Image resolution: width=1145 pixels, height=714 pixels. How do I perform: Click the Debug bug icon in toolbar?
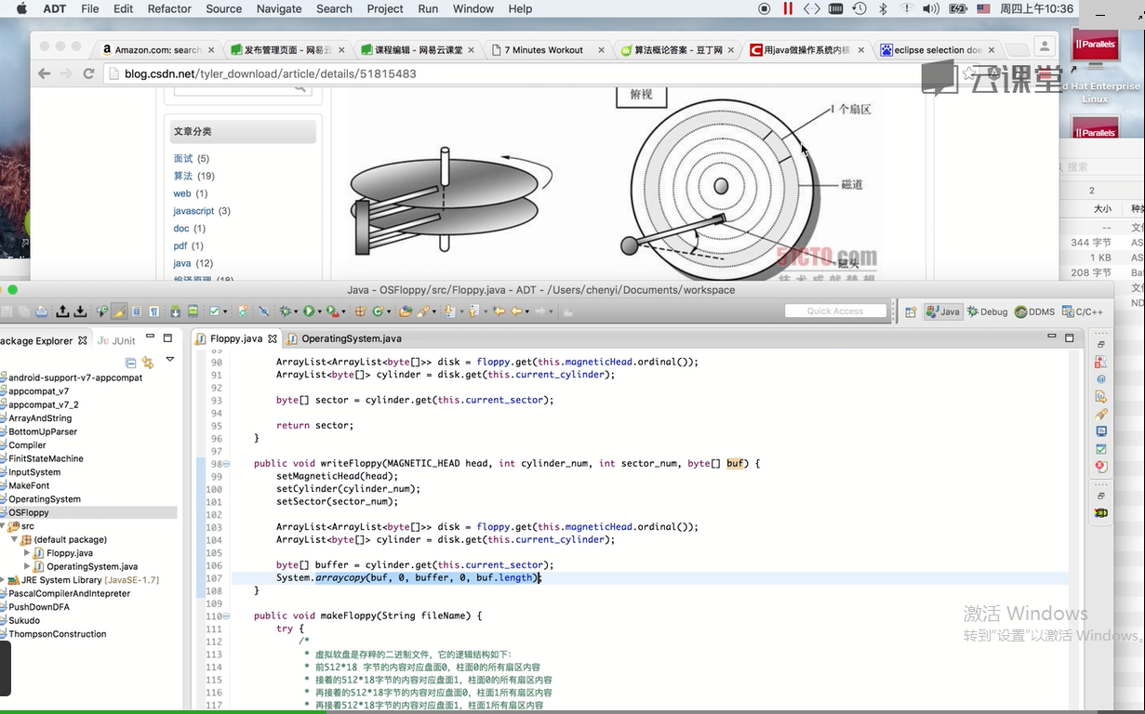(286, 311)
